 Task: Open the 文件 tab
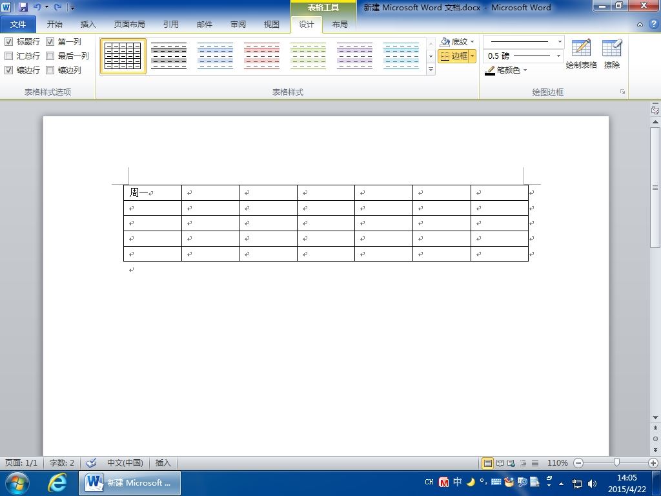(17, 25)
